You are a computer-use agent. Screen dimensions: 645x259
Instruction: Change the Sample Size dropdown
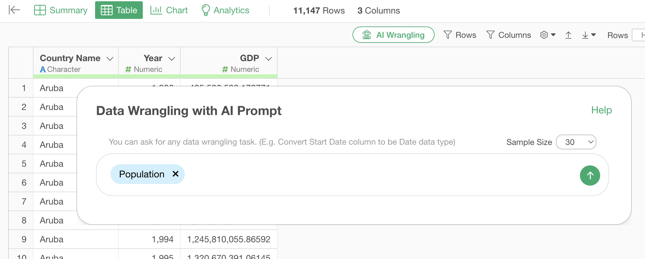(576, 142)
